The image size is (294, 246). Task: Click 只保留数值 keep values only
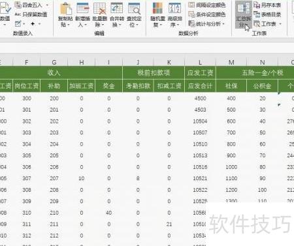click(x=31, y=14)
